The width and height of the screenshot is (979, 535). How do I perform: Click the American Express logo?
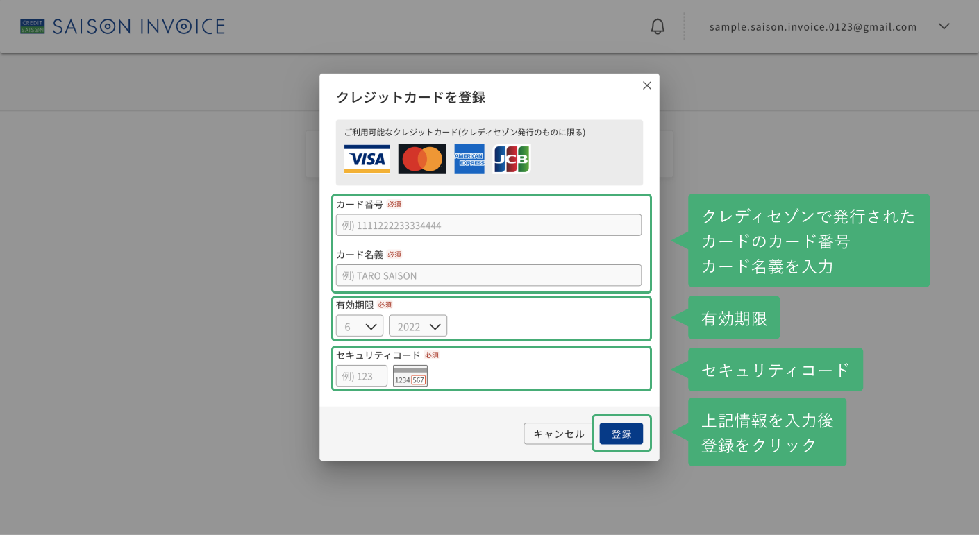(469, 159)
